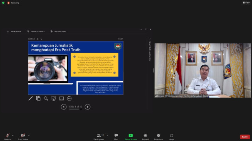Unmute the microphone
This screenshot has width=252, height=141.
pyautogui.click(x=7, y=137)
